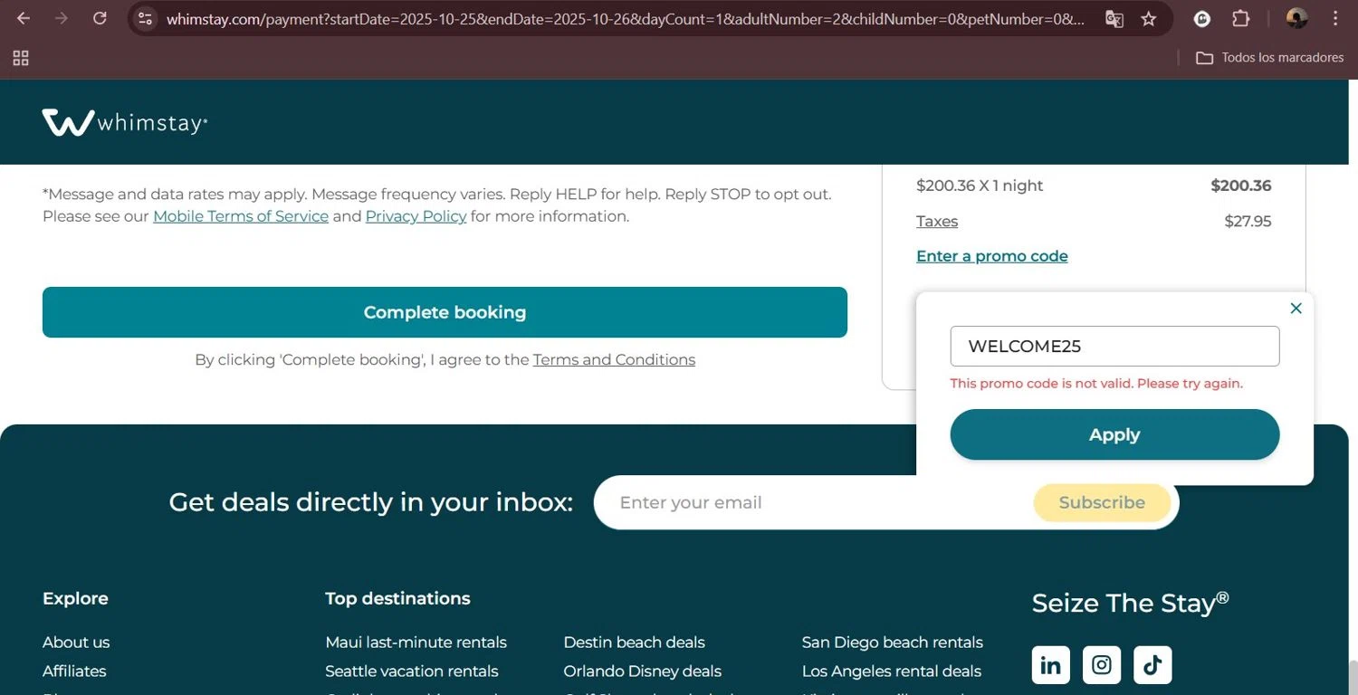Click the Enter your email field

[x=815, y=502]
